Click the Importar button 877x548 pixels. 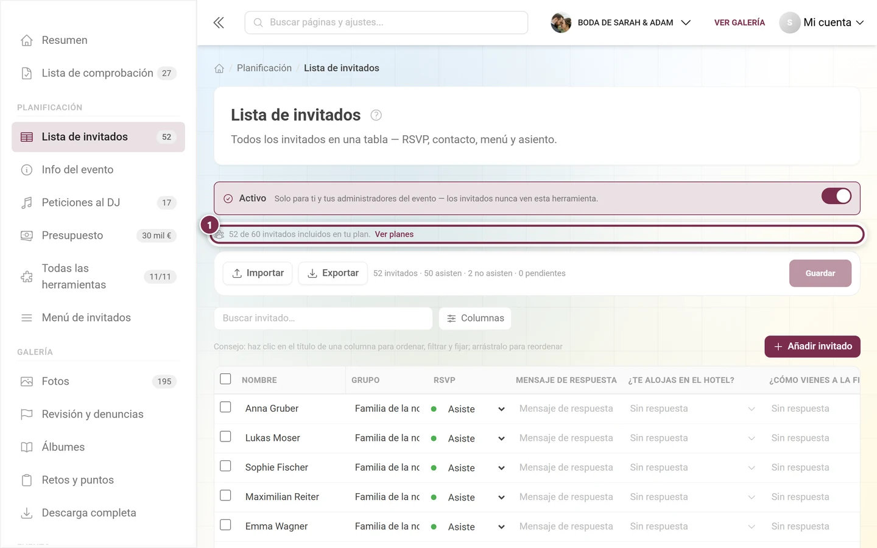(x=258, y=273)
